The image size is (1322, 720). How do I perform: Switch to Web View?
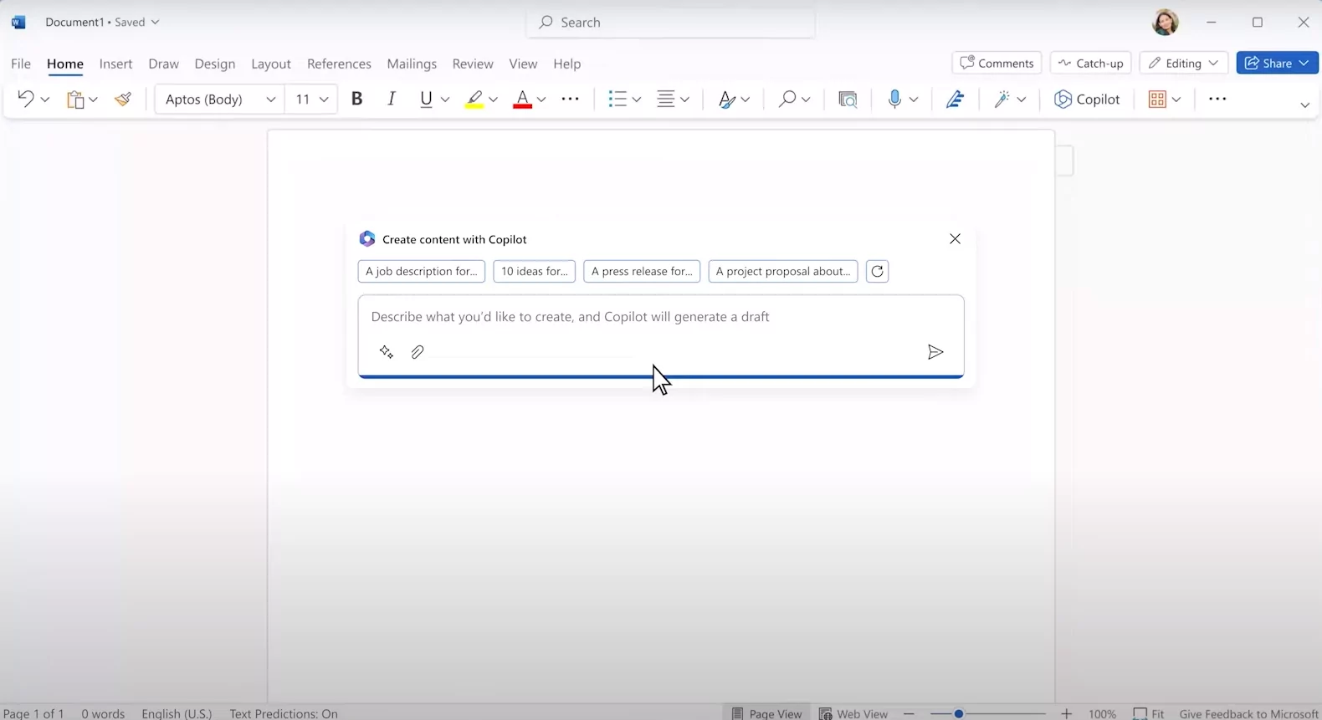pyautogui.click(x=853, y=713)
